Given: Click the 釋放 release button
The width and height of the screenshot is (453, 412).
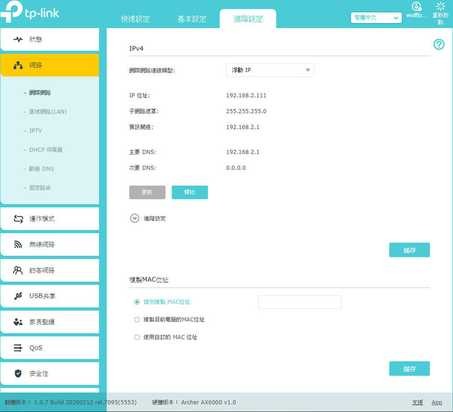Looking at the screenshot, I should click(190, 192).
